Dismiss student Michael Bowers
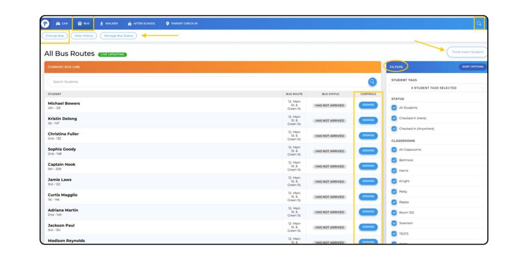The height and width of the screenshot is (261, 528). (x=368, y=105)
